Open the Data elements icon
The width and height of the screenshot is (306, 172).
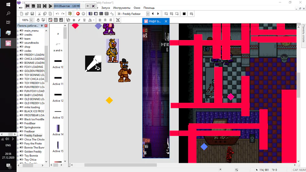coord(112,14)
